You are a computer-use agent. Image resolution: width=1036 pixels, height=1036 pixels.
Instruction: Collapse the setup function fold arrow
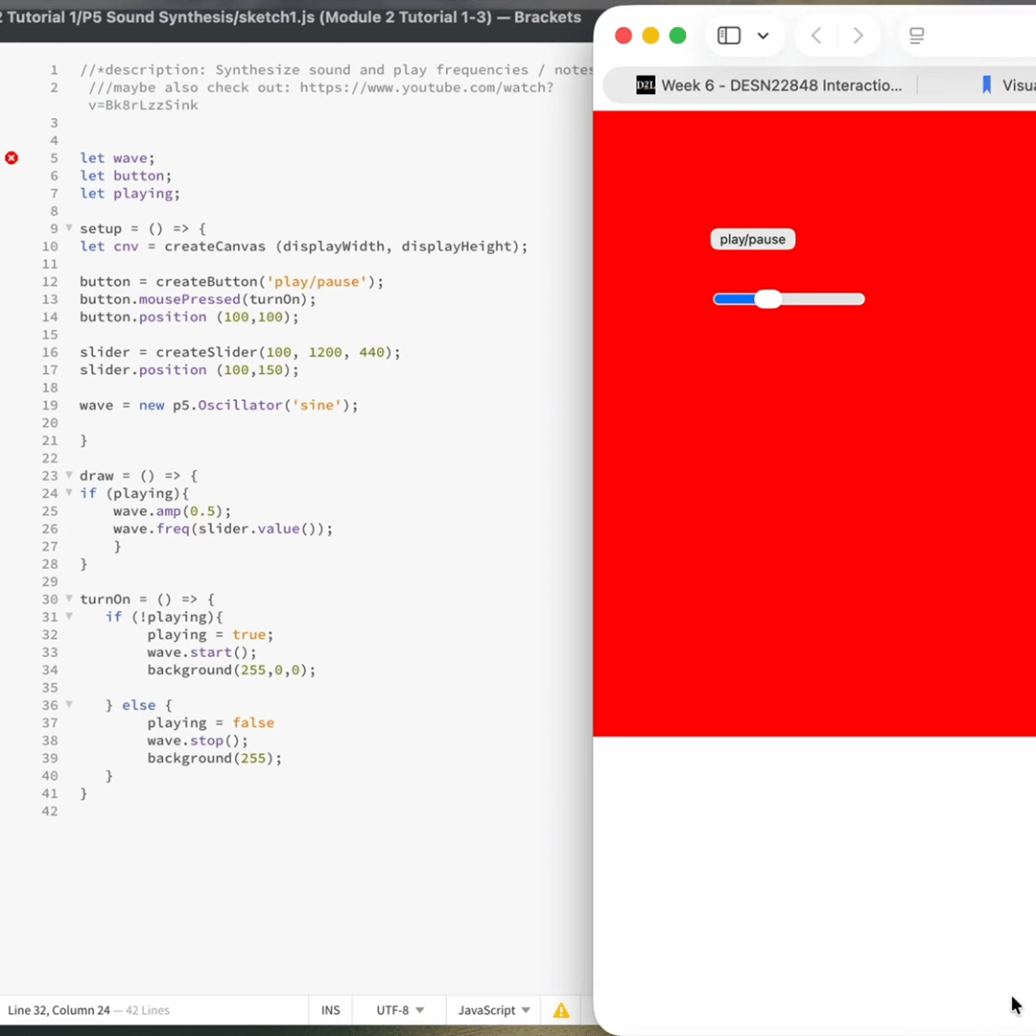[x=68, y=228]
